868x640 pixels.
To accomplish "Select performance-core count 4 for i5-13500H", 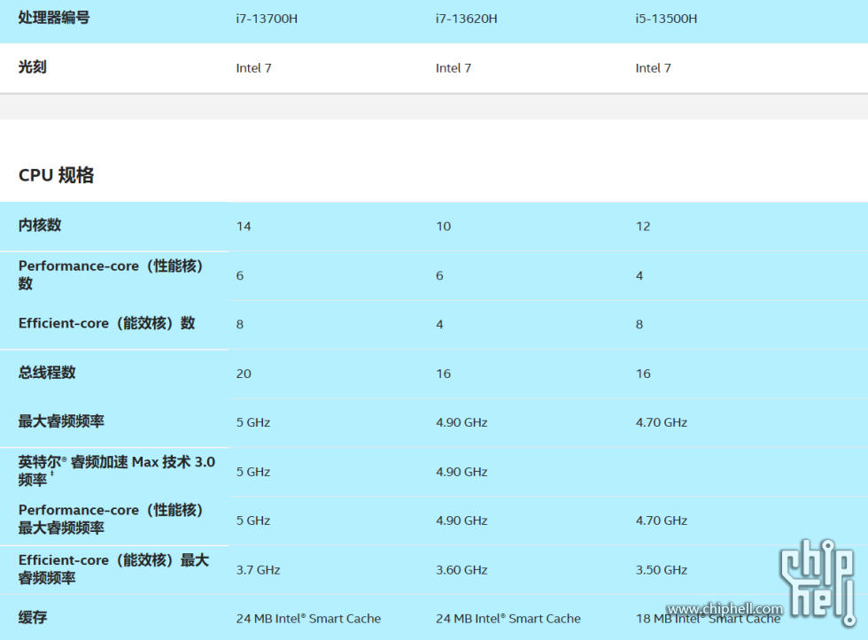I will coord(639,275).
